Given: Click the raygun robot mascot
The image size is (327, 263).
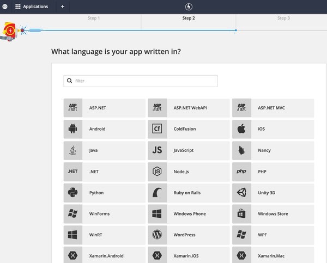Looking at the screenshot, I should 9,32.
